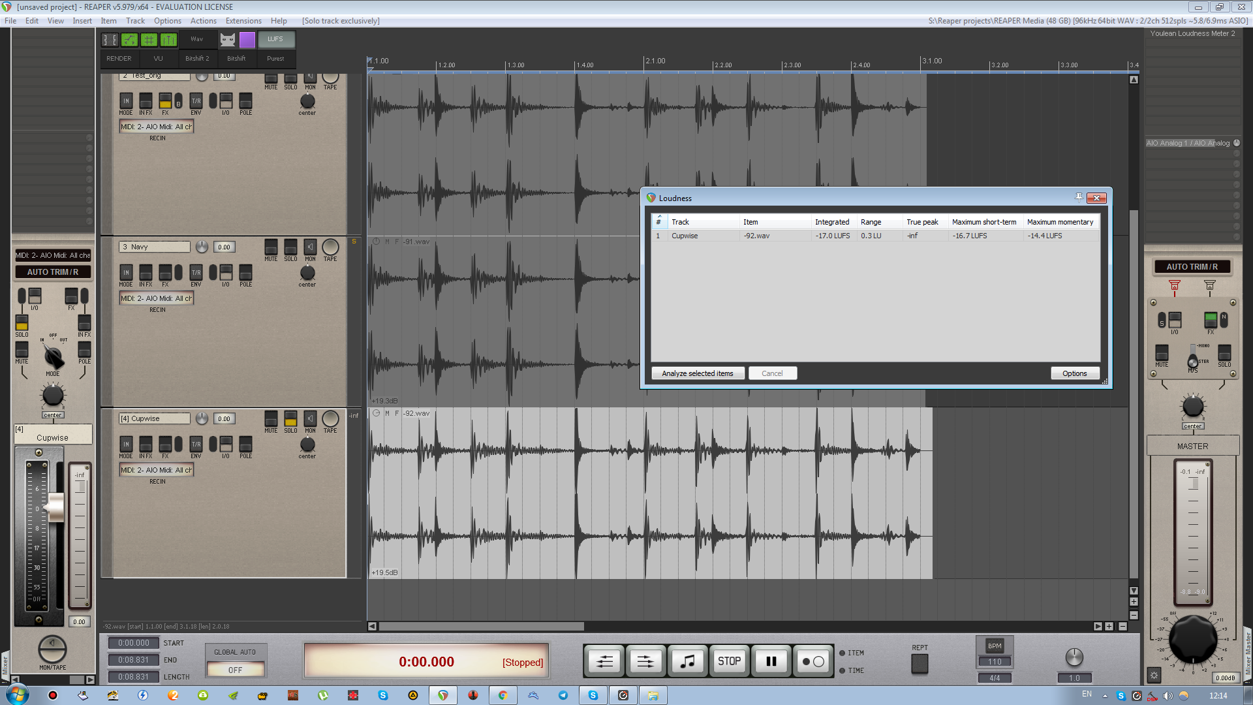
Task: Click the pause transport button
Action: coord(771,661)
